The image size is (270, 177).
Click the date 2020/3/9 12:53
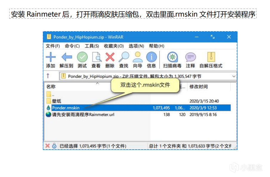click(203, 108)
